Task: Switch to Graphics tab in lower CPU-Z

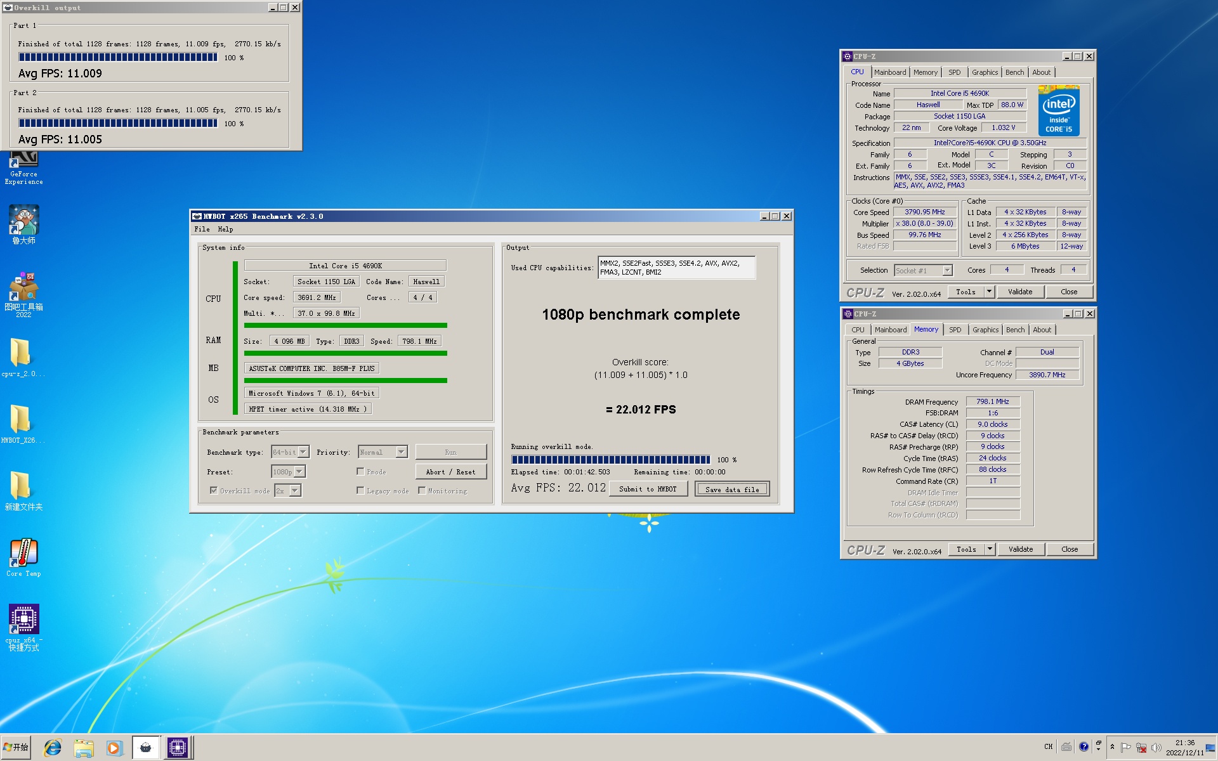Action: [x=985, y=330]
